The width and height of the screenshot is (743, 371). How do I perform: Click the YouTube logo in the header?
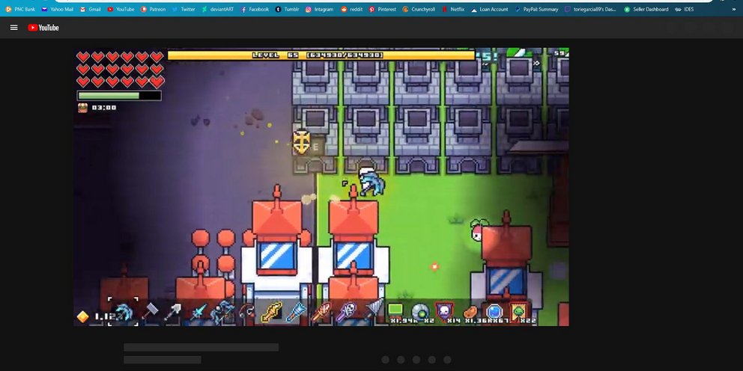point(43,28)
